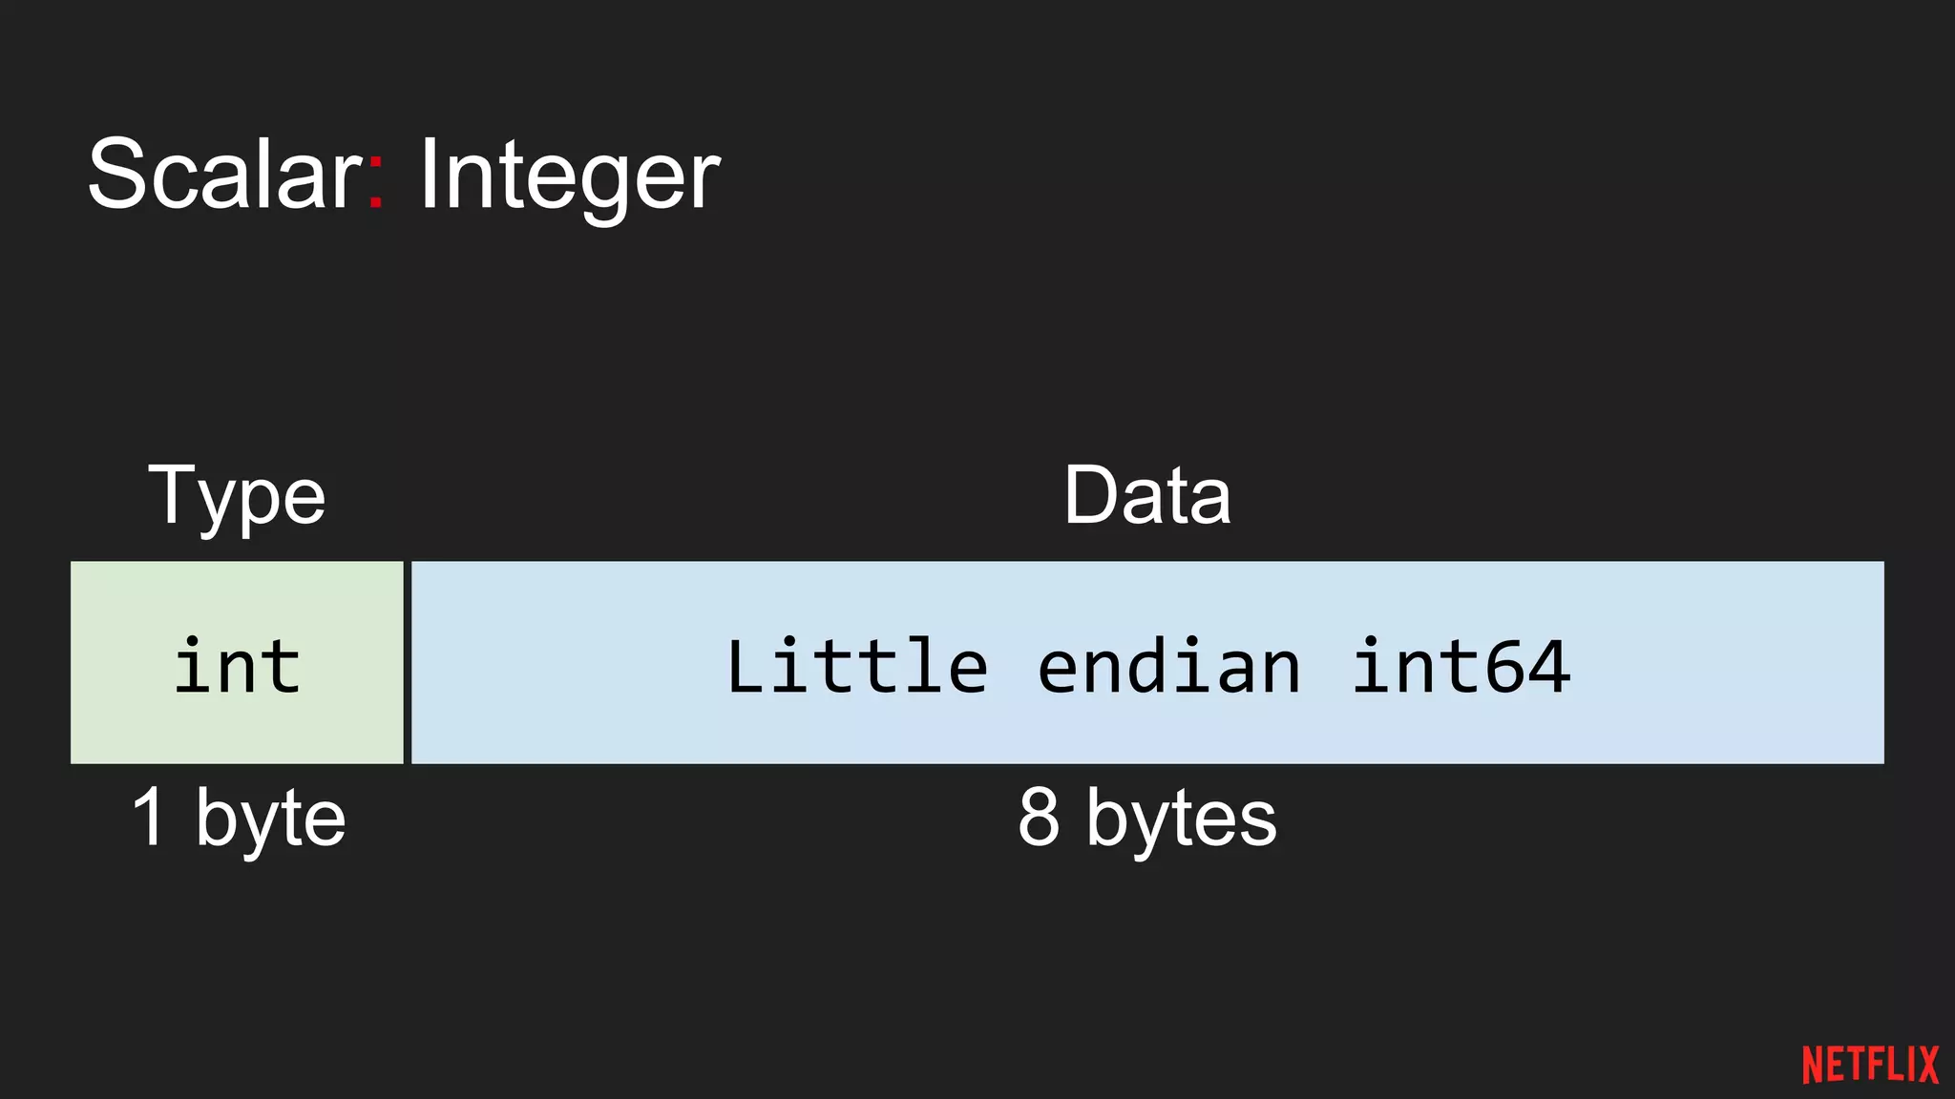
Task: Select the "Data" column heading
Action: pyautogui.click(x=1146, y=496)
